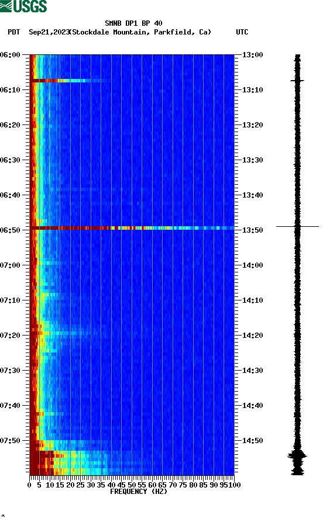Click the 07:50 PDT time label
Viewport: 323px width, 522px height.
coord(11,440)
